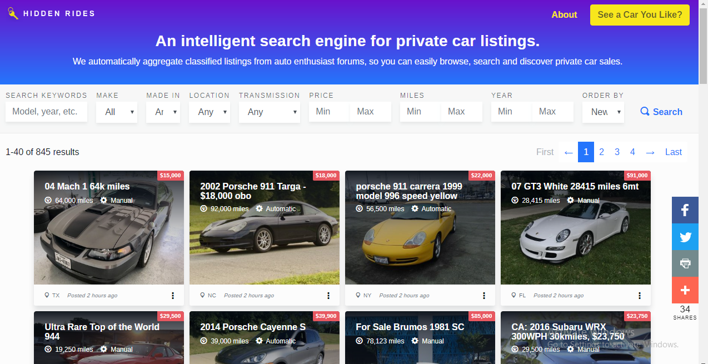The width and height of the screenshot is (708, 364).
Task: Focus the Miles Min field
Action: point(420,112)
